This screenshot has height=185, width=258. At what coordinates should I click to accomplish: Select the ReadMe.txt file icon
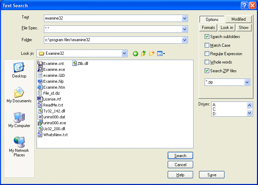40,105
